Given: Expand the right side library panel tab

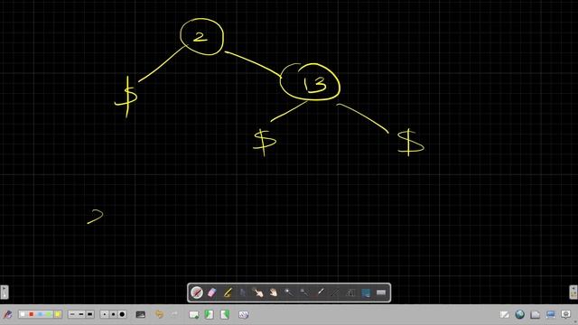Looking at the screenshot, I should point(573,292).
